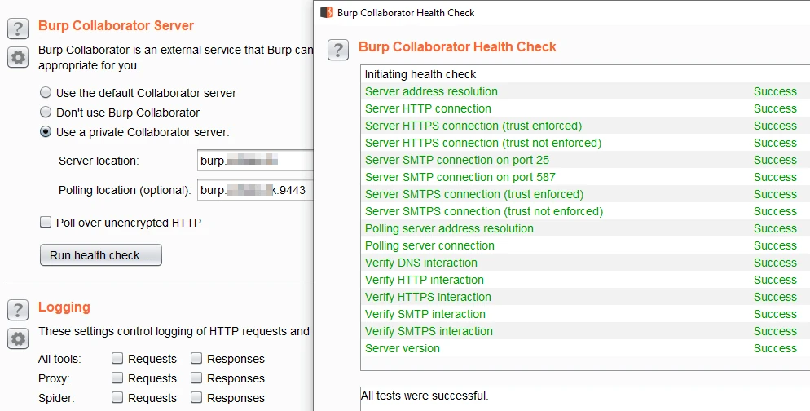This screenshot has width=810, height=411.
Task: Open help for Burp Collaborator Server section
Action: (18, 29)
